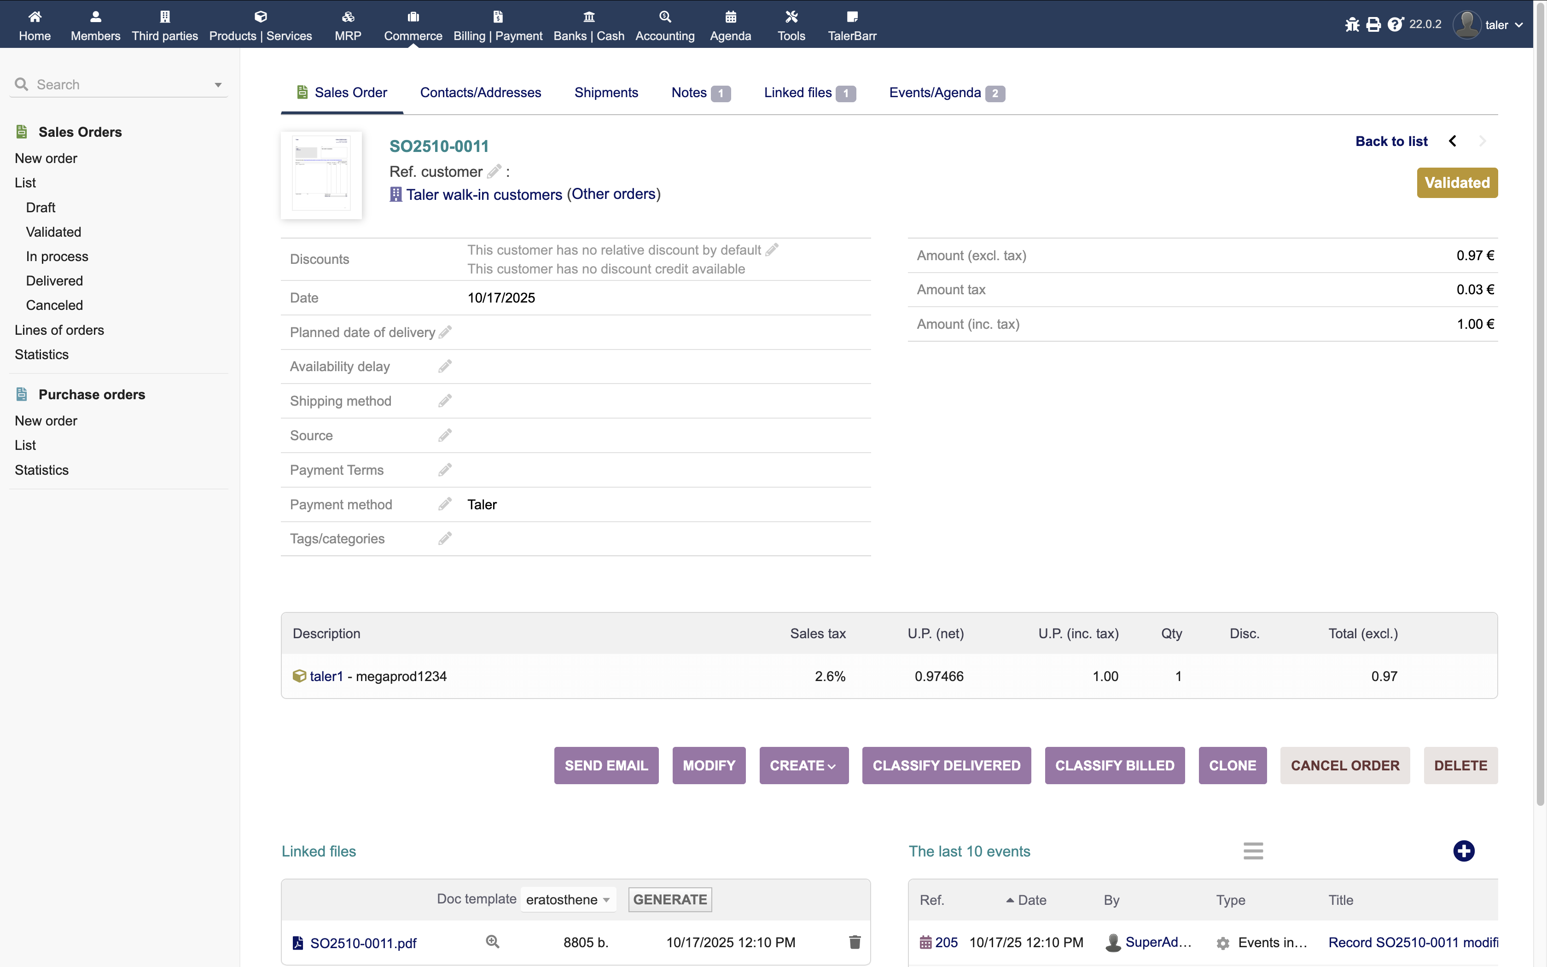Viewport: 1547px width, 967px height.
Task: Go to previous order with left chevron
Action: (x=1453, y=141)
